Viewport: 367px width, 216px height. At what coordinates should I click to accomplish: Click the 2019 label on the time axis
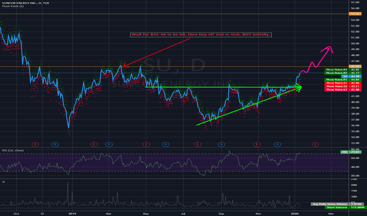(x=72, y=213)
